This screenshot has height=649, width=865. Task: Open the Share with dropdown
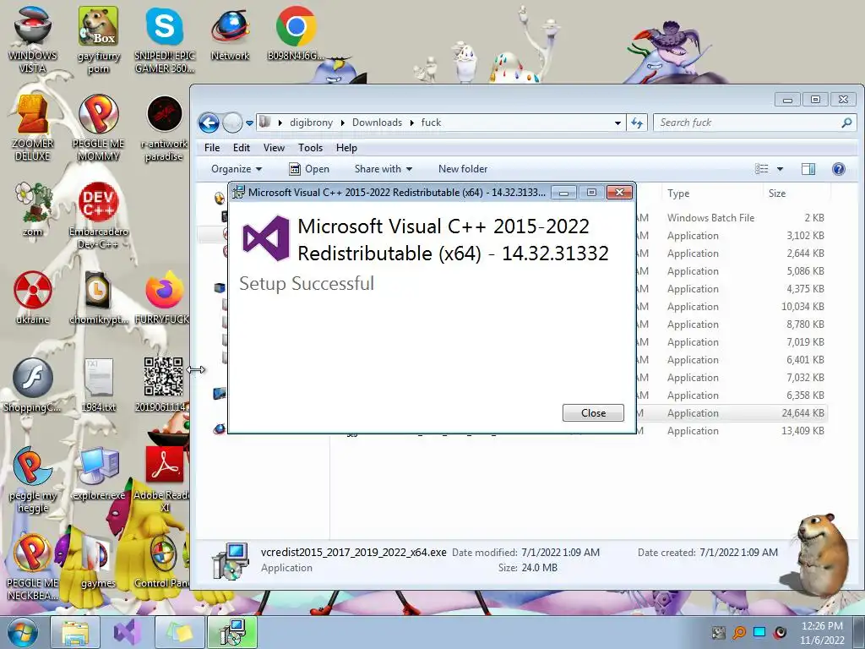point(384,169)
